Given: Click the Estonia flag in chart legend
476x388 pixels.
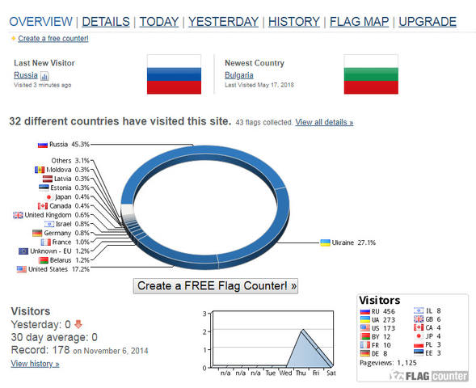Looking at the screenshot, I should tap(44, 188).
